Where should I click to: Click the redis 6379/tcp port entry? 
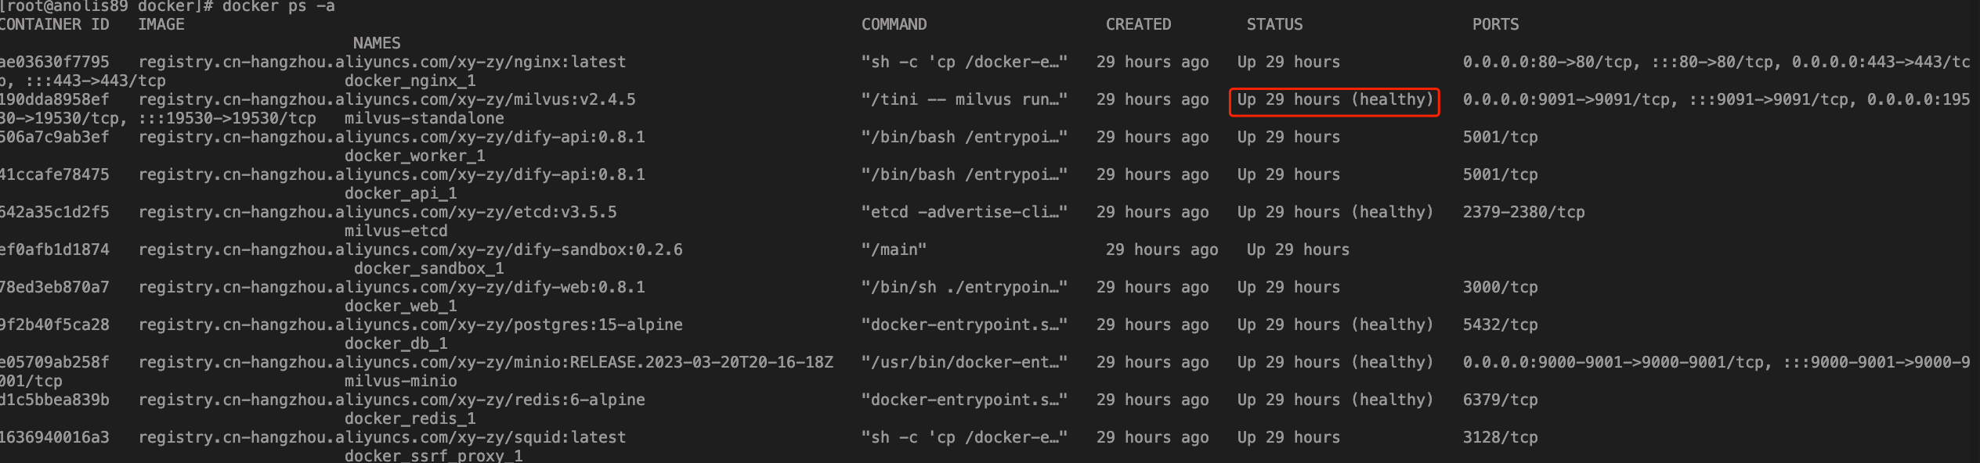tap(1500, 400)
